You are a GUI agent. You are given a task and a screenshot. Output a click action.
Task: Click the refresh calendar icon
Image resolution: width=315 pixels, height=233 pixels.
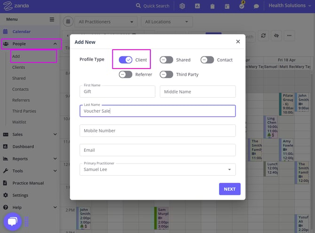coord(263,36)
